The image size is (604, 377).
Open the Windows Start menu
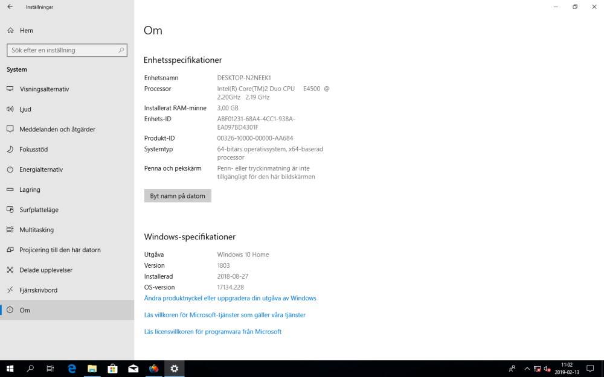point(10,369)
